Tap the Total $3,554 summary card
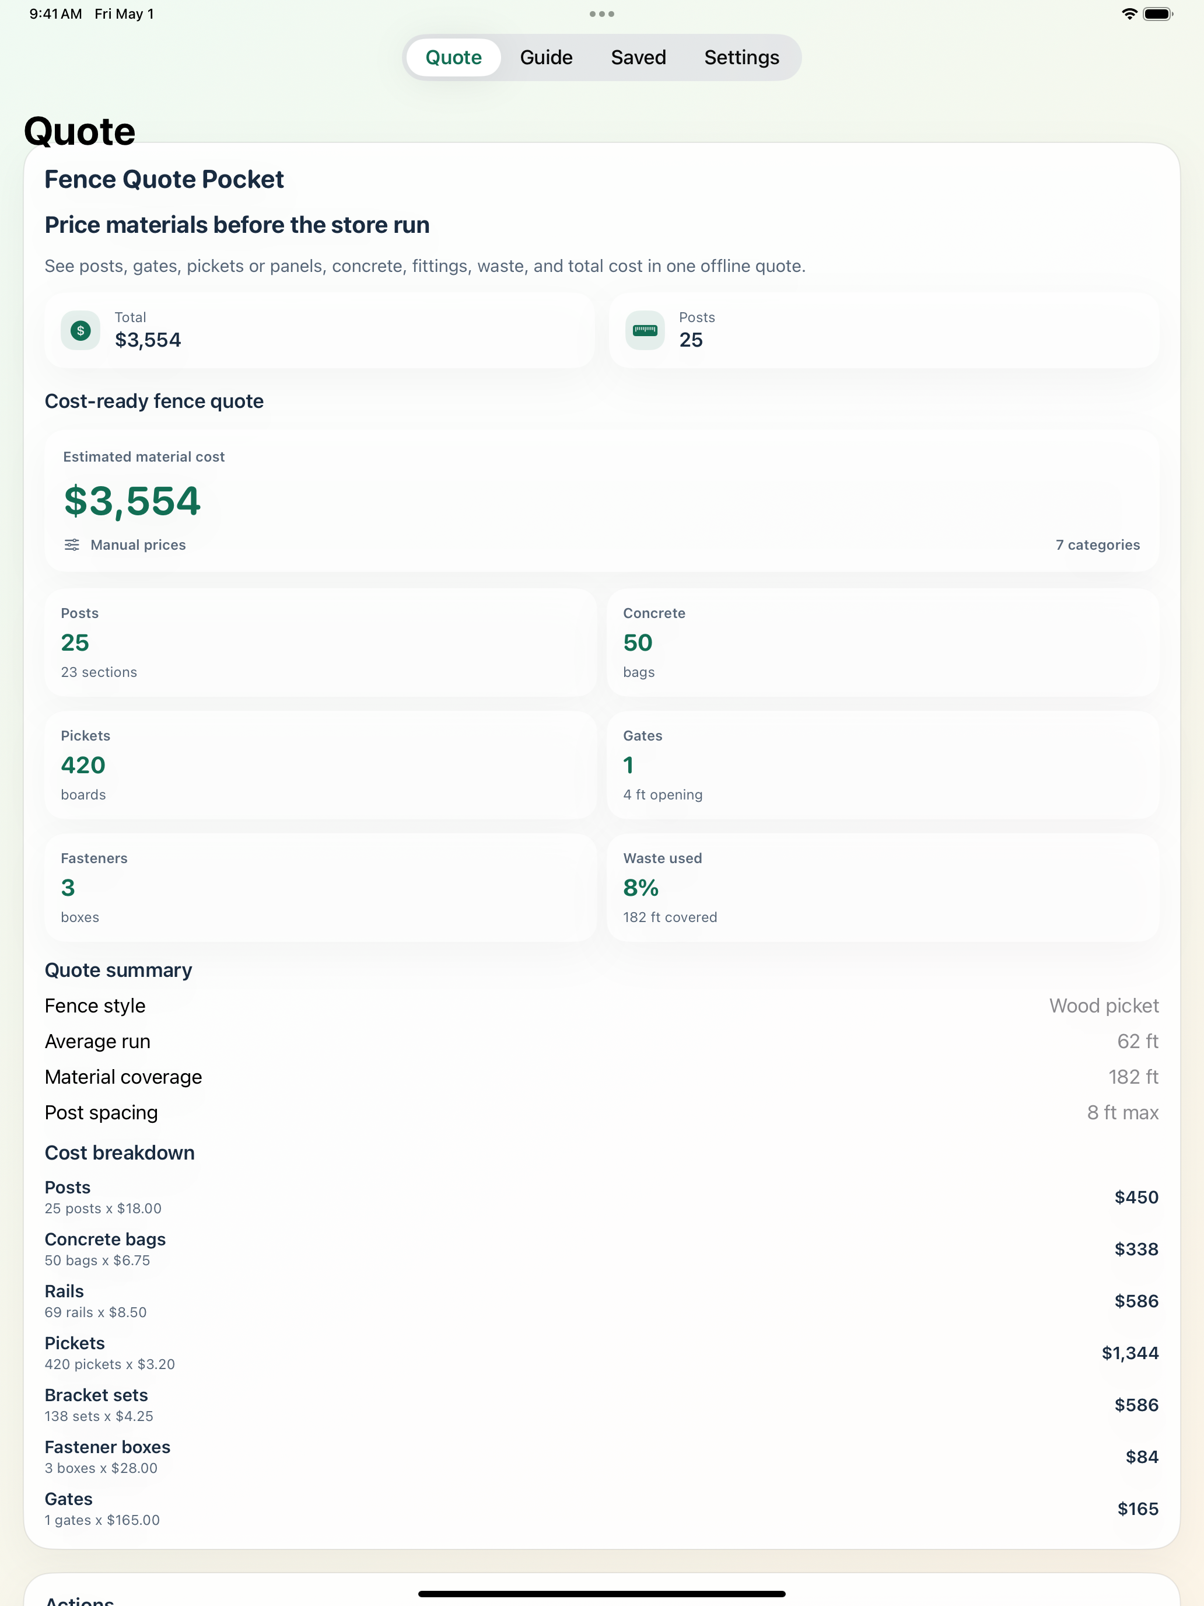The width and height of the screenshot is (1204, 1606). coord(319,330)
